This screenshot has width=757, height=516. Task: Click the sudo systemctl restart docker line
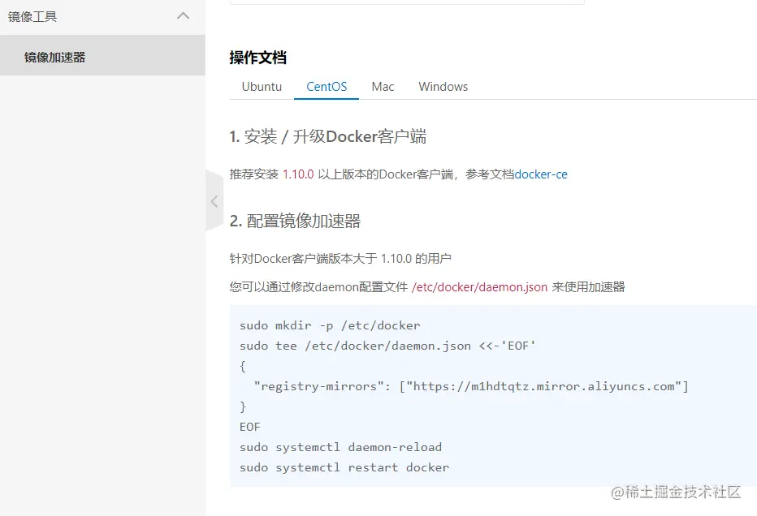tap(344, 467)
